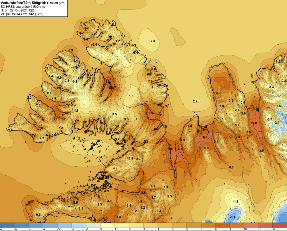Click the 5.8 temperature value on the map

(x=61, y=128)
